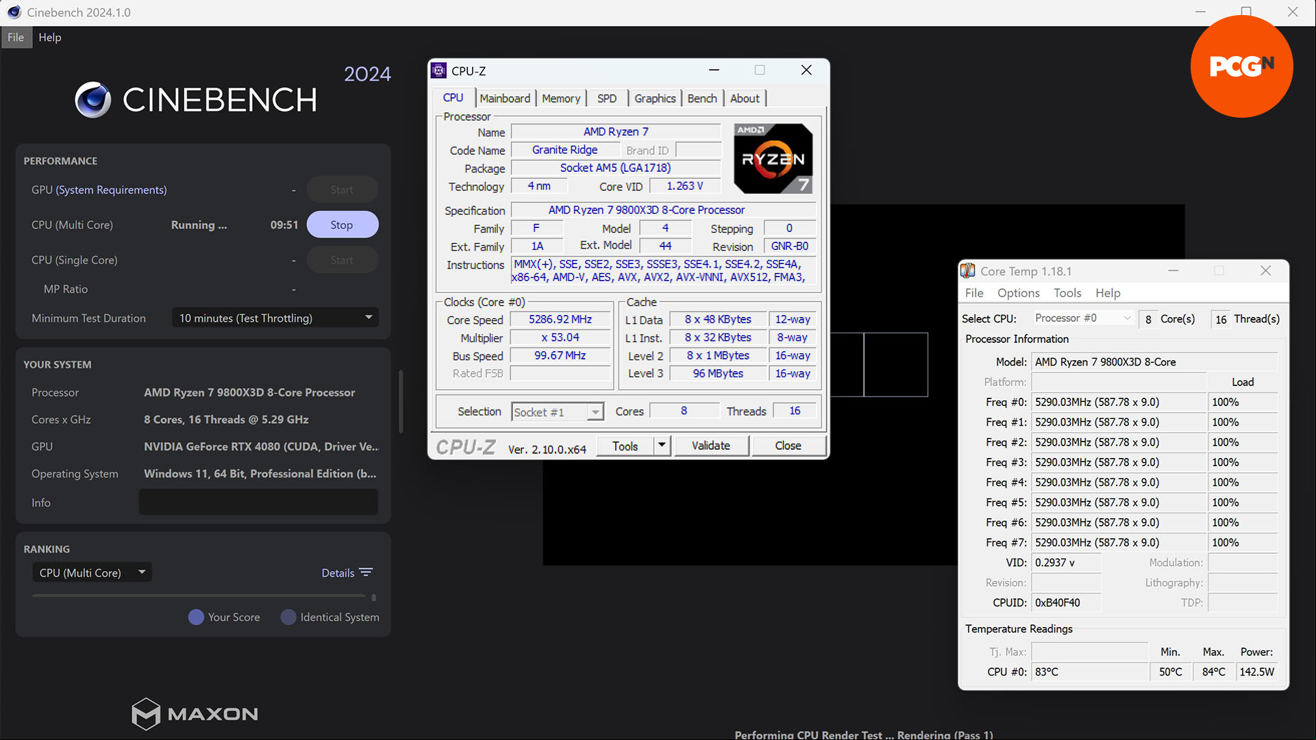
Task: Open the Socket #1 selection dropdown in CPU-Z
Action: [557, 411]
